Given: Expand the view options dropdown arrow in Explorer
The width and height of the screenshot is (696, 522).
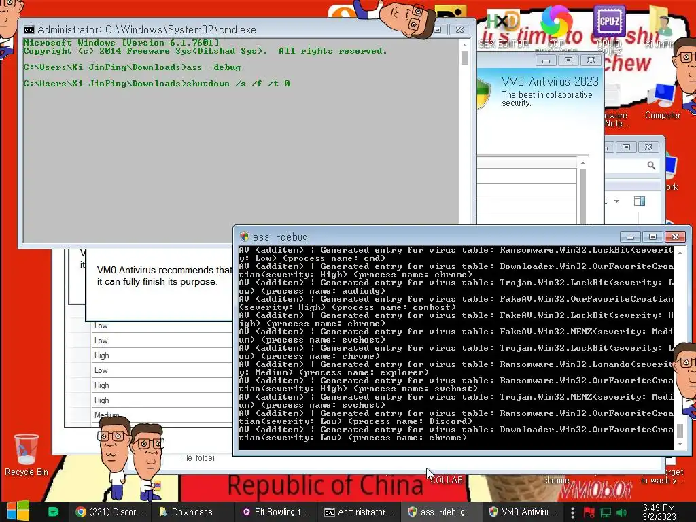Looking at the screenshot, I should pyautogui.click(x=616, y=201).
